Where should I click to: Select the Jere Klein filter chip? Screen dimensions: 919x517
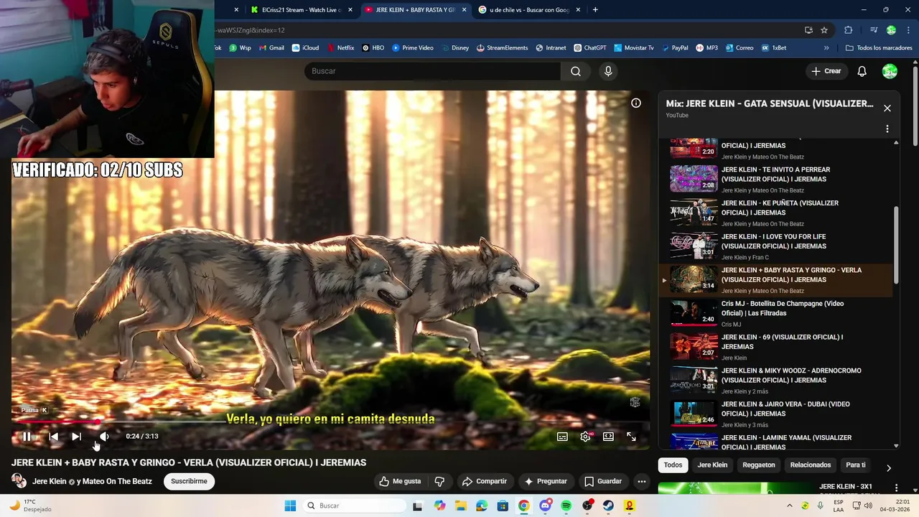click(x=712, y=465)
